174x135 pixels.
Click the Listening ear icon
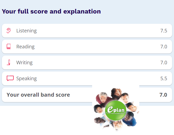tap(9, 31)
